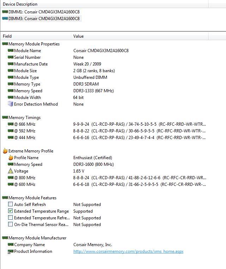Image resolution: width=226 pixels, height=269 pixels.
Task: Click the Voltage warning icon
Action: pos(11,171)
